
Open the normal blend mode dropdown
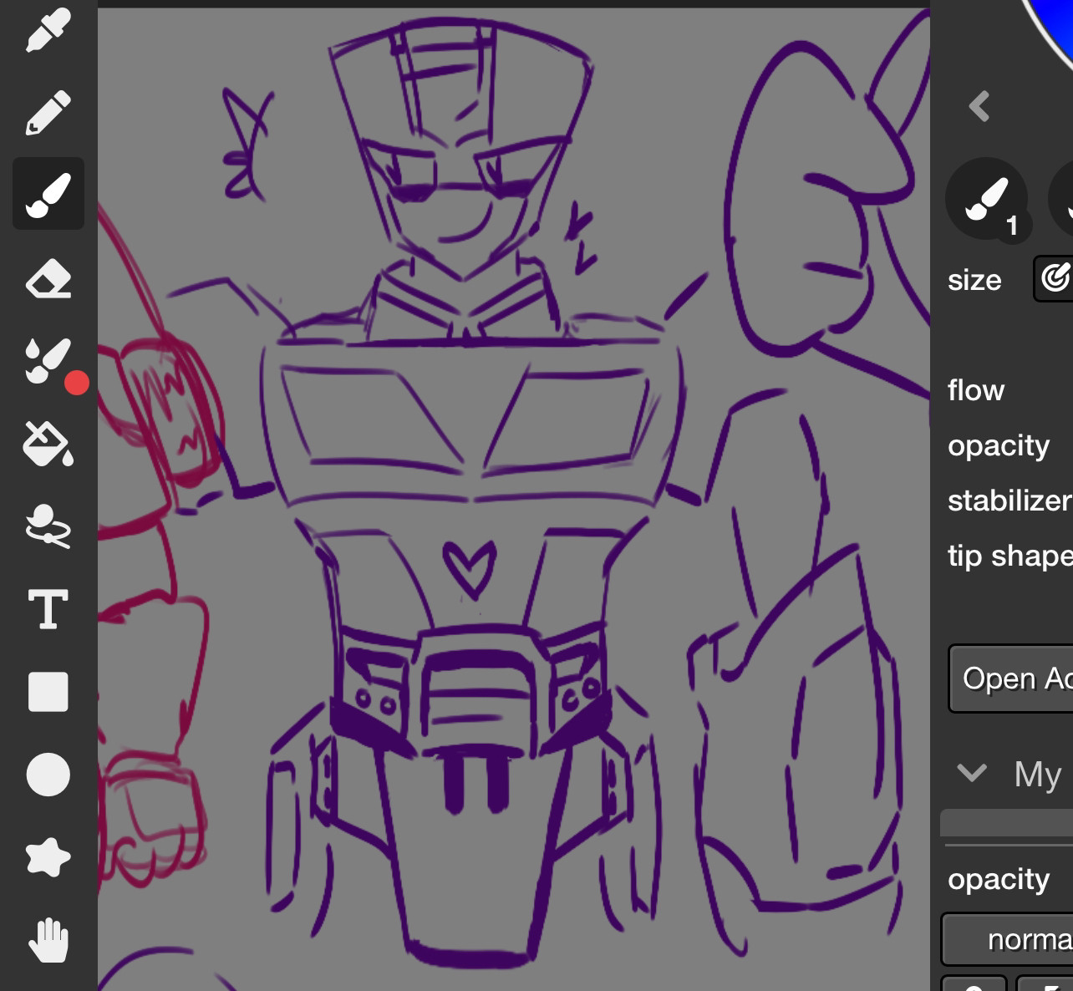coord(1008,939)
